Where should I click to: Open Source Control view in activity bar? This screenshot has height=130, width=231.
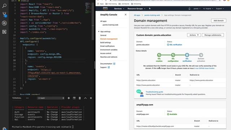click(x=4, y=14)
